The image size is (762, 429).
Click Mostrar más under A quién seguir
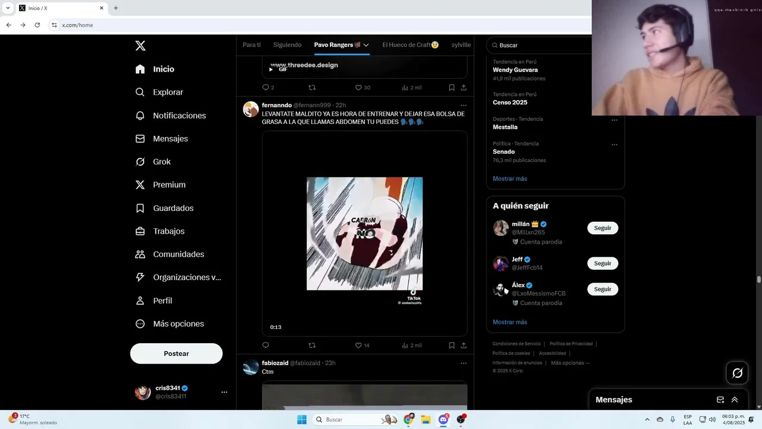510,322
